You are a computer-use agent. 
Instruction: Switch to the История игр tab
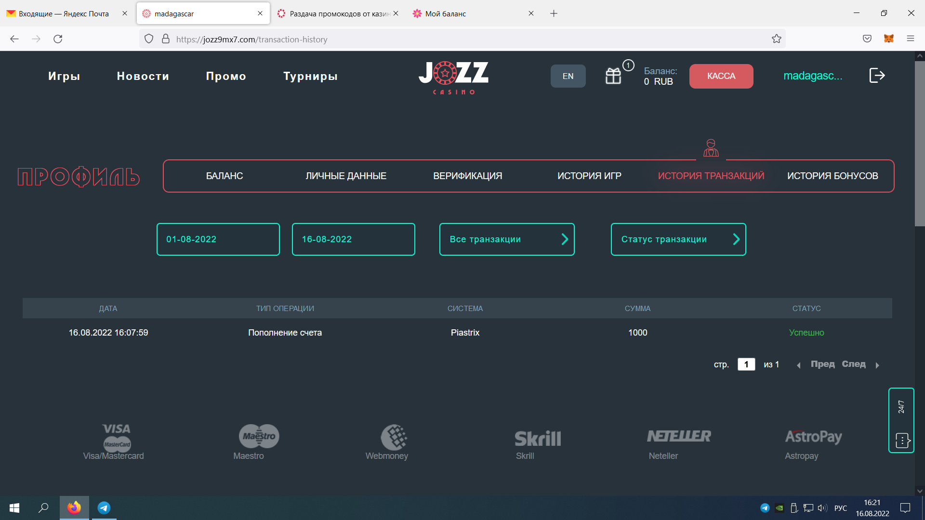589,176
